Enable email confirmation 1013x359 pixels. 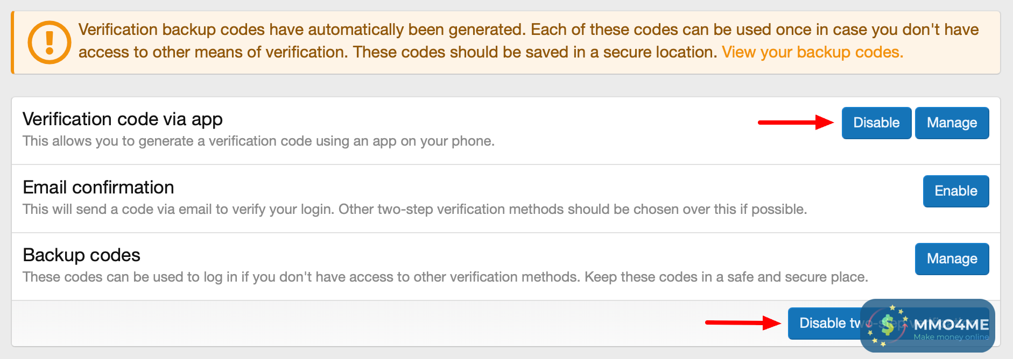click(x=955, y=191)
